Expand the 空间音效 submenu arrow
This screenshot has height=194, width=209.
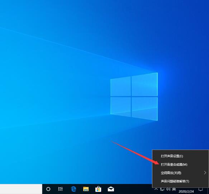pos(205,173)
